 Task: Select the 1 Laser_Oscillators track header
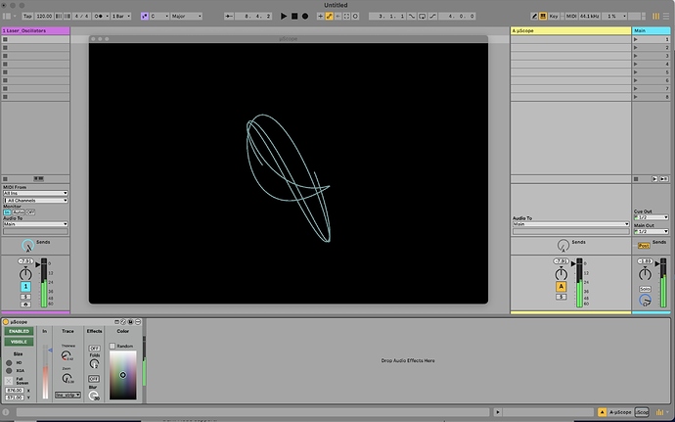(x=35, y=30)
